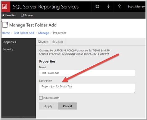
Task: Click the Properties text in the breadcrumb
Action: tap(60, 33)
